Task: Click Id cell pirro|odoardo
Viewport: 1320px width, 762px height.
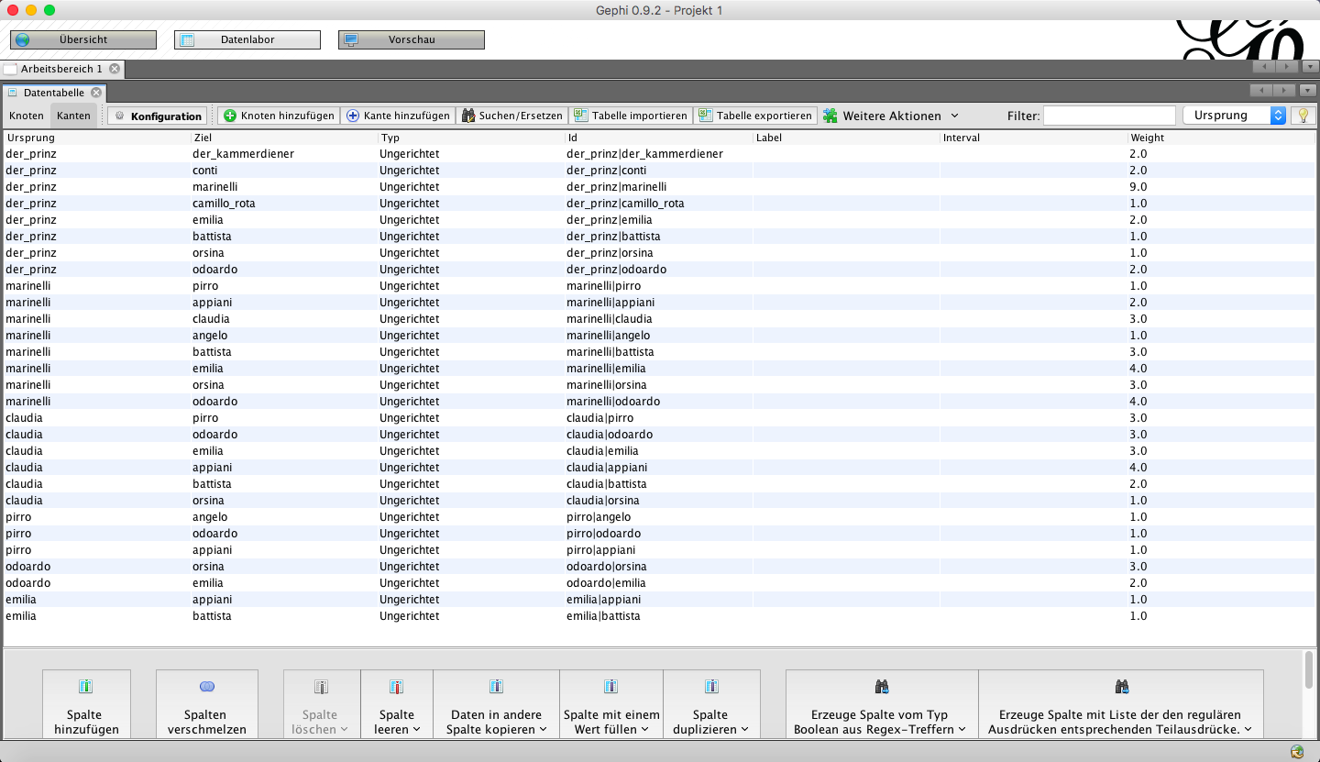Action: tap(658, 534)
